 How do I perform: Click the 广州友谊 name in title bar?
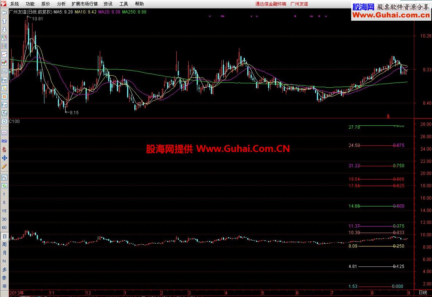pyautogui.click(x=299, y=4)
